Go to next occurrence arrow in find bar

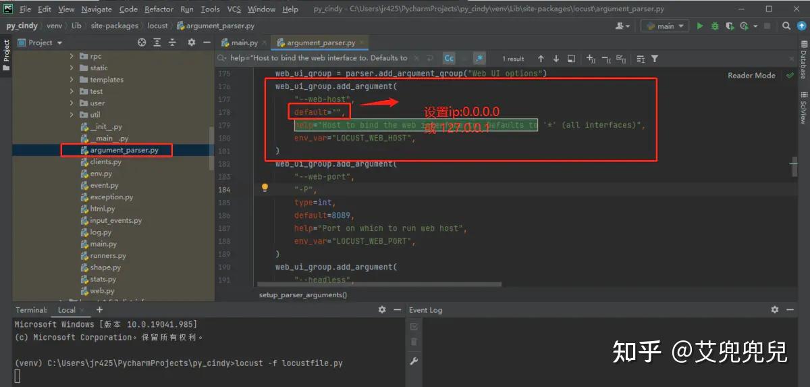click(556, 59)
